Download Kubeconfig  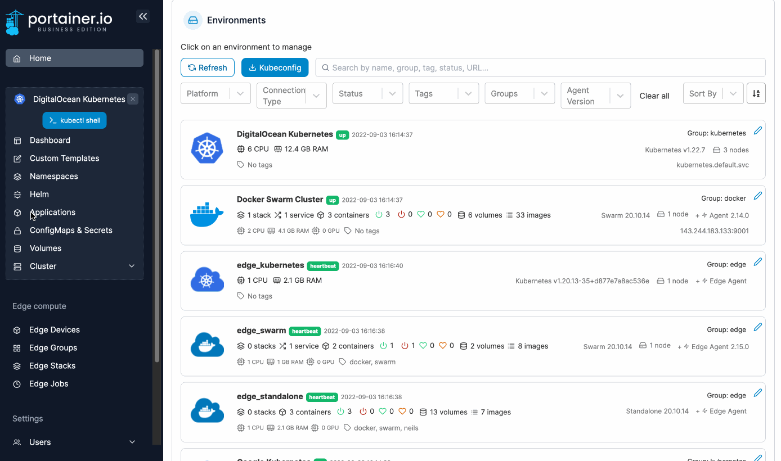(x=275, y=67)
